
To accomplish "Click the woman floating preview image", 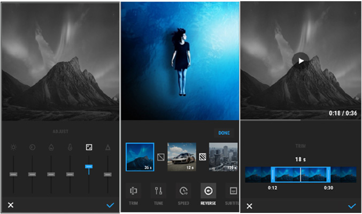I will point(180,61).
